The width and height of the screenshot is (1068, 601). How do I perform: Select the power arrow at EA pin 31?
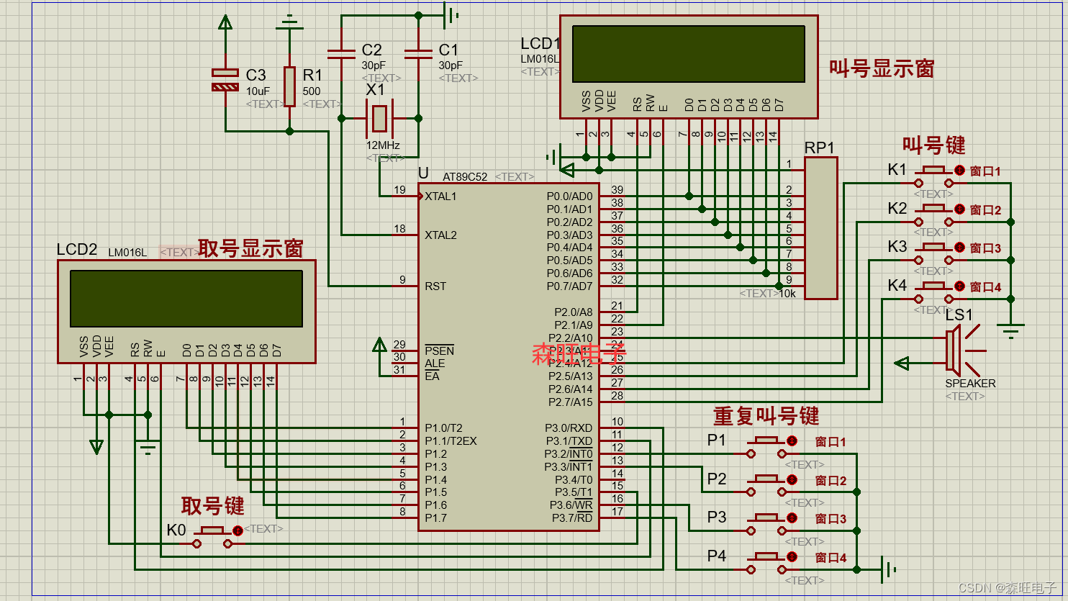379,345
